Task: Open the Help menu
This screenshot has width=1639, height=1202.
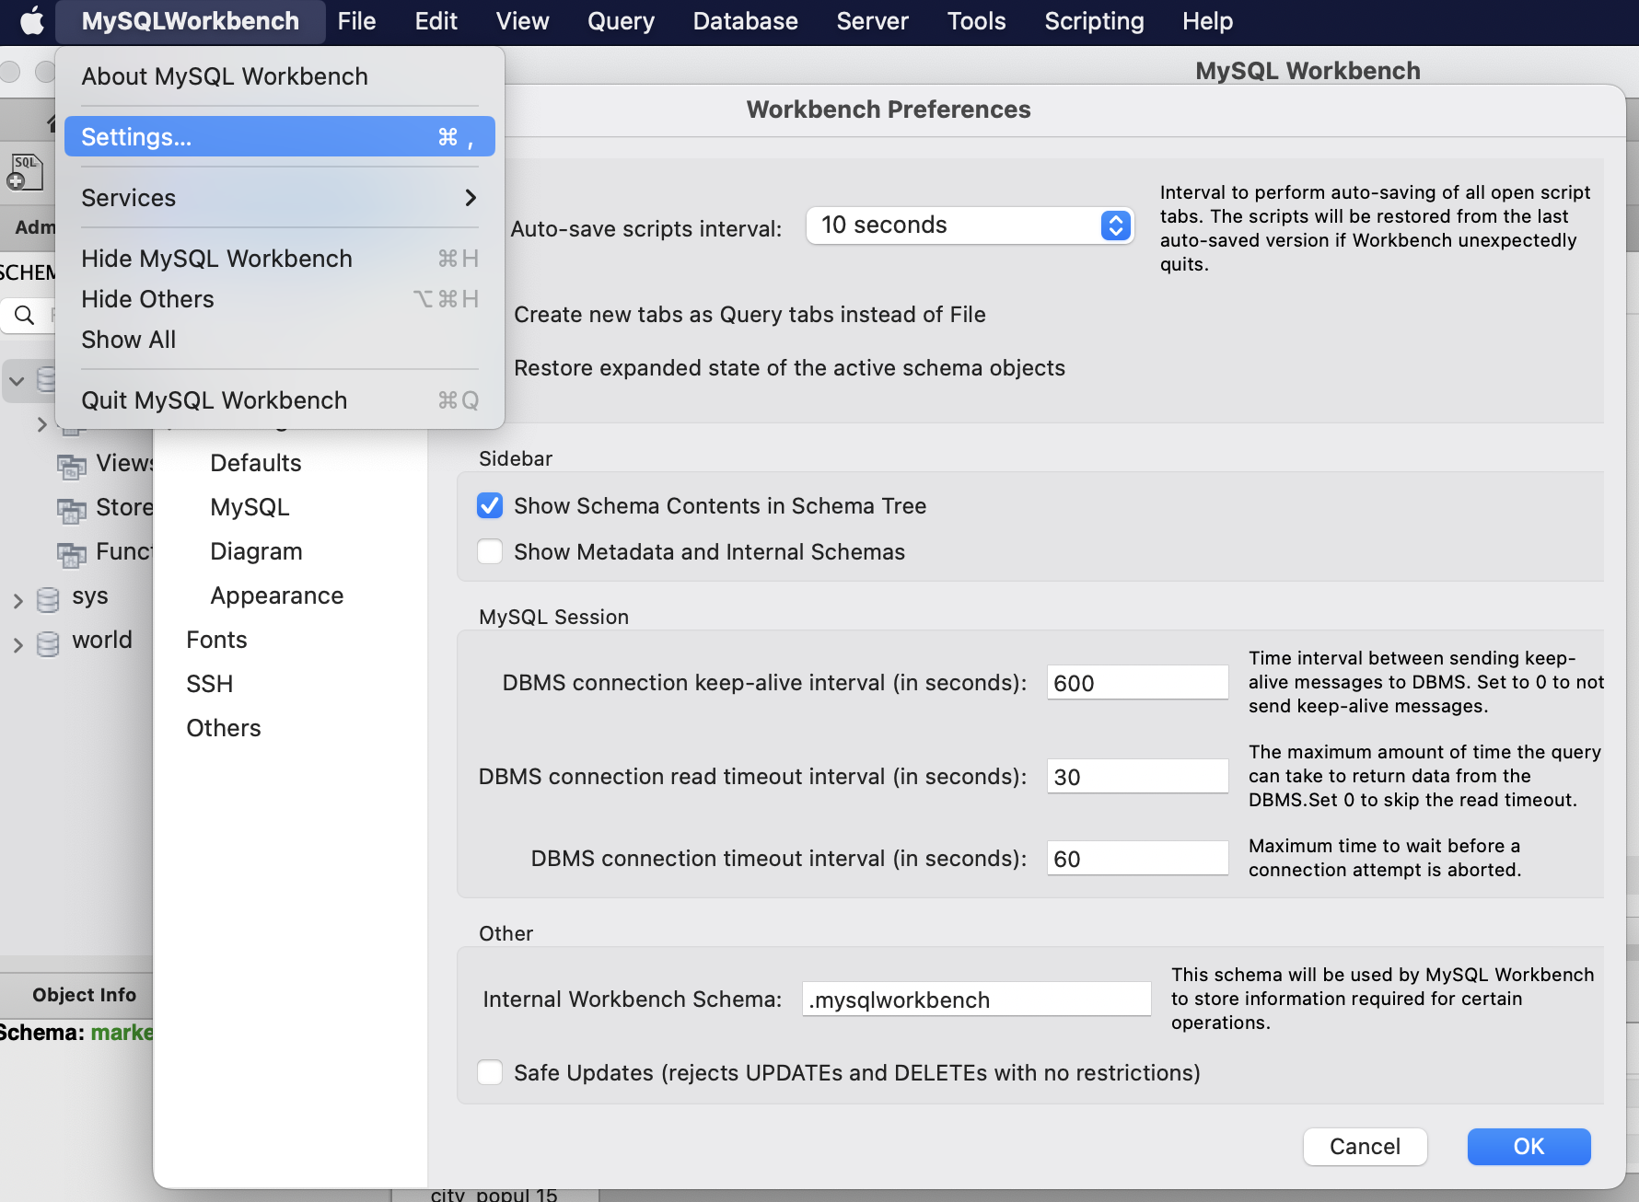Action: (x=1207, y=21)
